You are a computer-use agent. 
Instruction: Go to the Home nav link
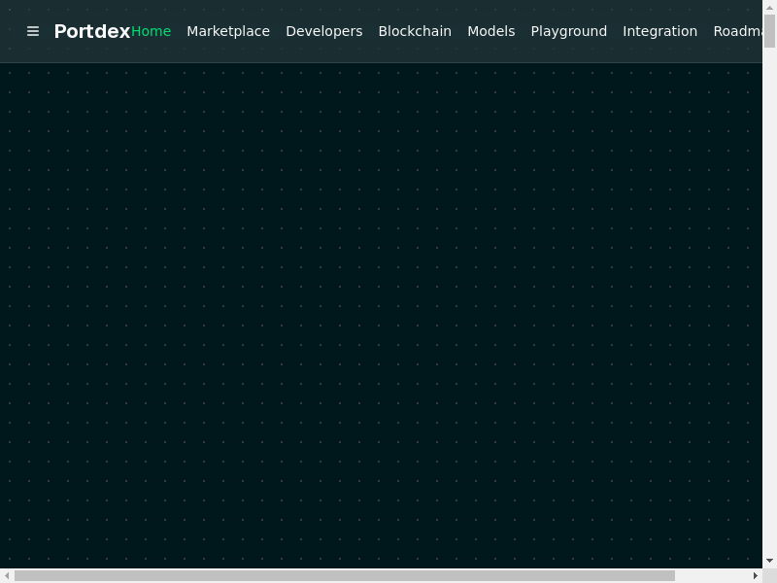point(152,31)
